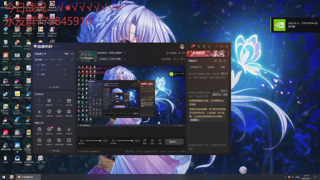Open the 正版音乐 music tool

point(69,131)
